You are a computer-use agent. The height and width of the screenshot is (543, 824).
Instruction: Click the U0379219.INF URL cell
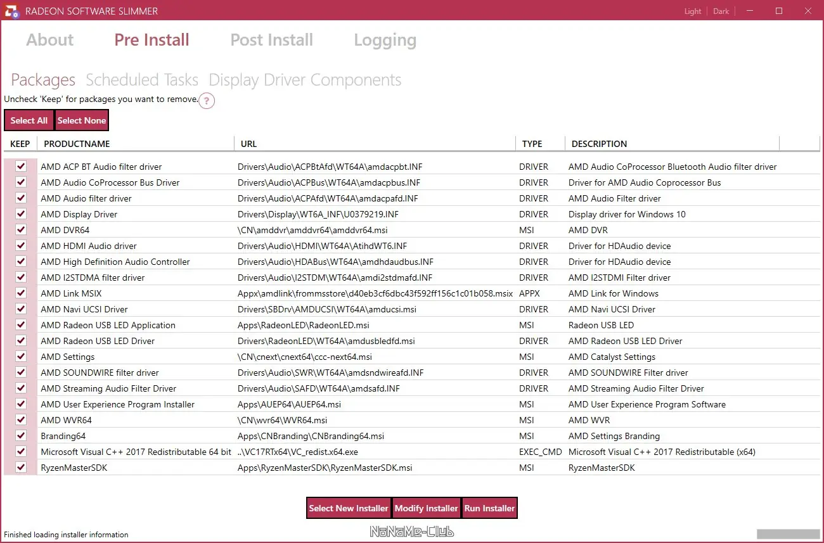click(x=318, y=214)
